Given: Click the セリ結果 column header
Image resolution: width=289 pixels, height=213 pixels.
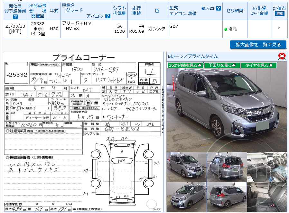Looking at the screenshot, I should pyautogui.click(x=235, y=11).
